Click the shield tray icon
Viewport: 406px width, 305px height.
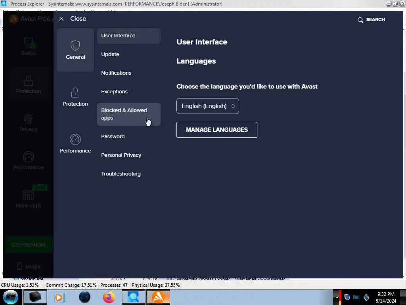click(x=347, y=297)
